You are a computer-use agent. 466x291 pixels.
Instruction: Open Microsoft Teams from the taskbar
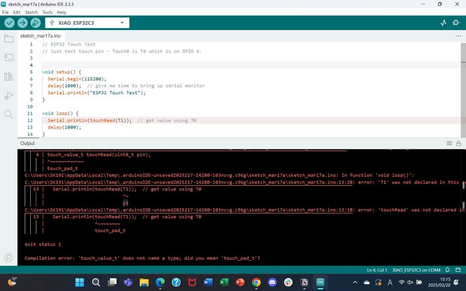pos(128,282)
